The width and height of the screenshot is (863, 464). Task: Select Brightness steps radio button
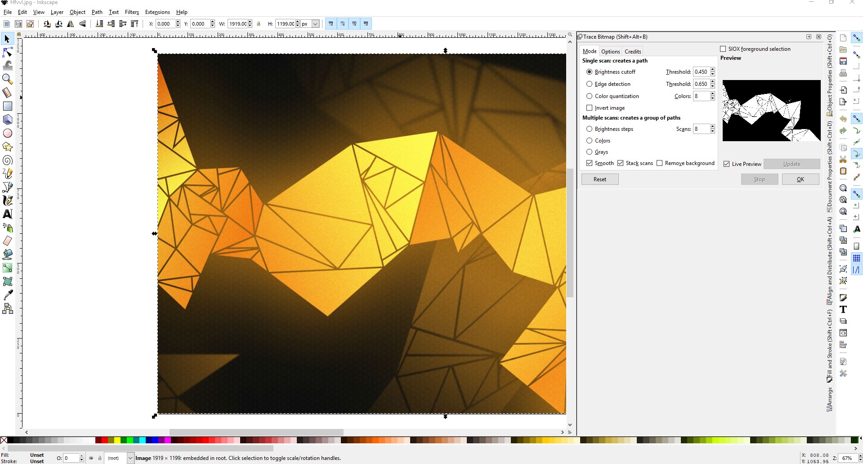tap(589, 129)
